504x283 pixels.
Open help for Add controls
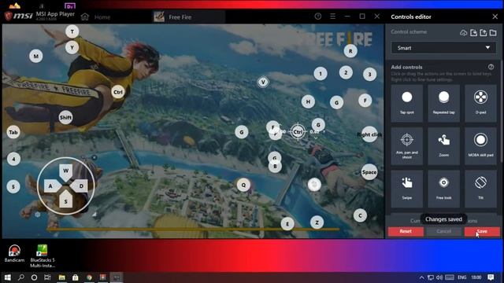coord(491,67)
